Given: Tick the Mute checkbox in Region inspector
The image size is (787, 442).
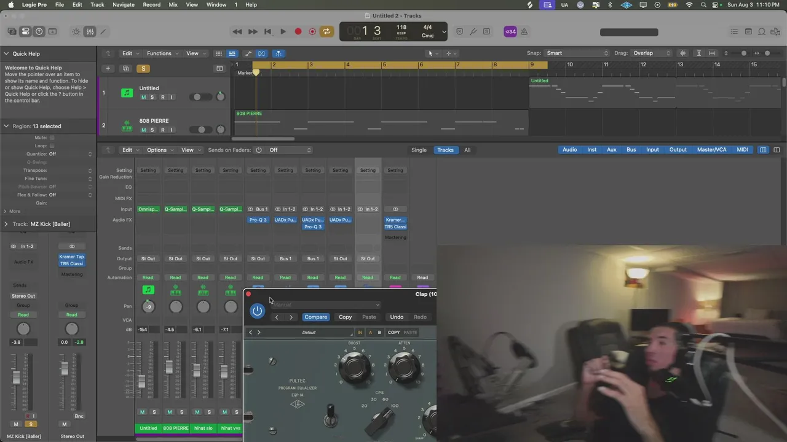Looking at the screenshot, I should tap(52, 138).
